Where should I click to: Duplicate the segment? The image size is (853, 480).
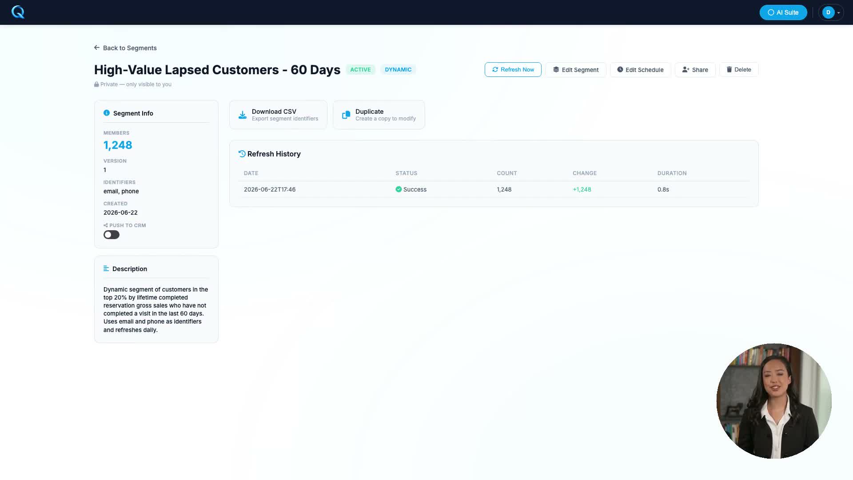379,115
